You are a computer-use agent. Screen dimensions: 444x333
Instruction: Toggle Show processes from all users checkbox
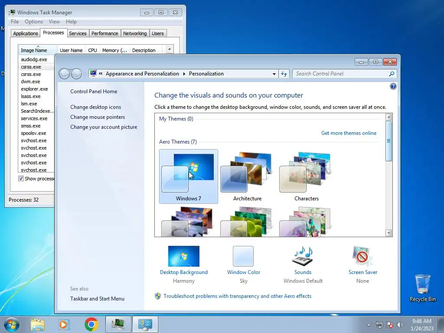pos(21,179)
